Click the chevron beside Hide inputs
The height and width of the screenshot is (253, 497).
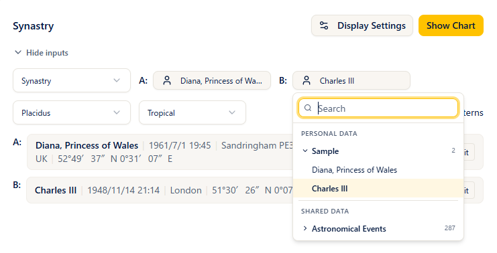18,52
